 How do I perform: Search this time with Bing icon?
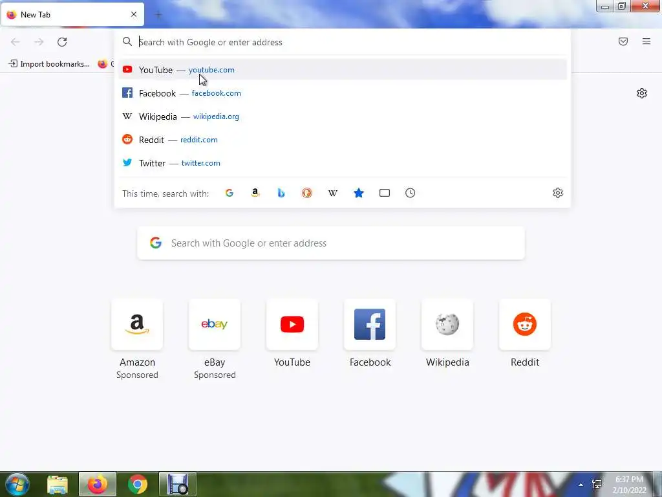pyautogui.click(x=281, y=193)
